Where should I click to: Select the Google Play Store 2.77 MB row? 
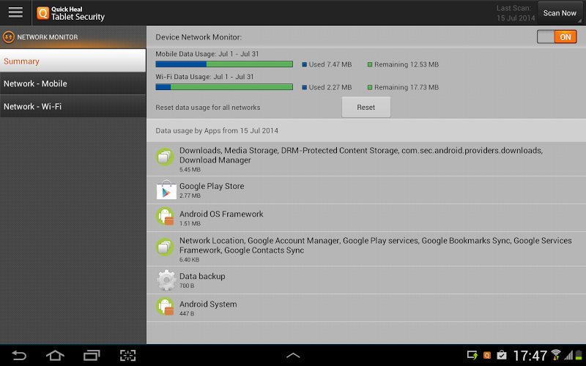[x=366, y=190]
